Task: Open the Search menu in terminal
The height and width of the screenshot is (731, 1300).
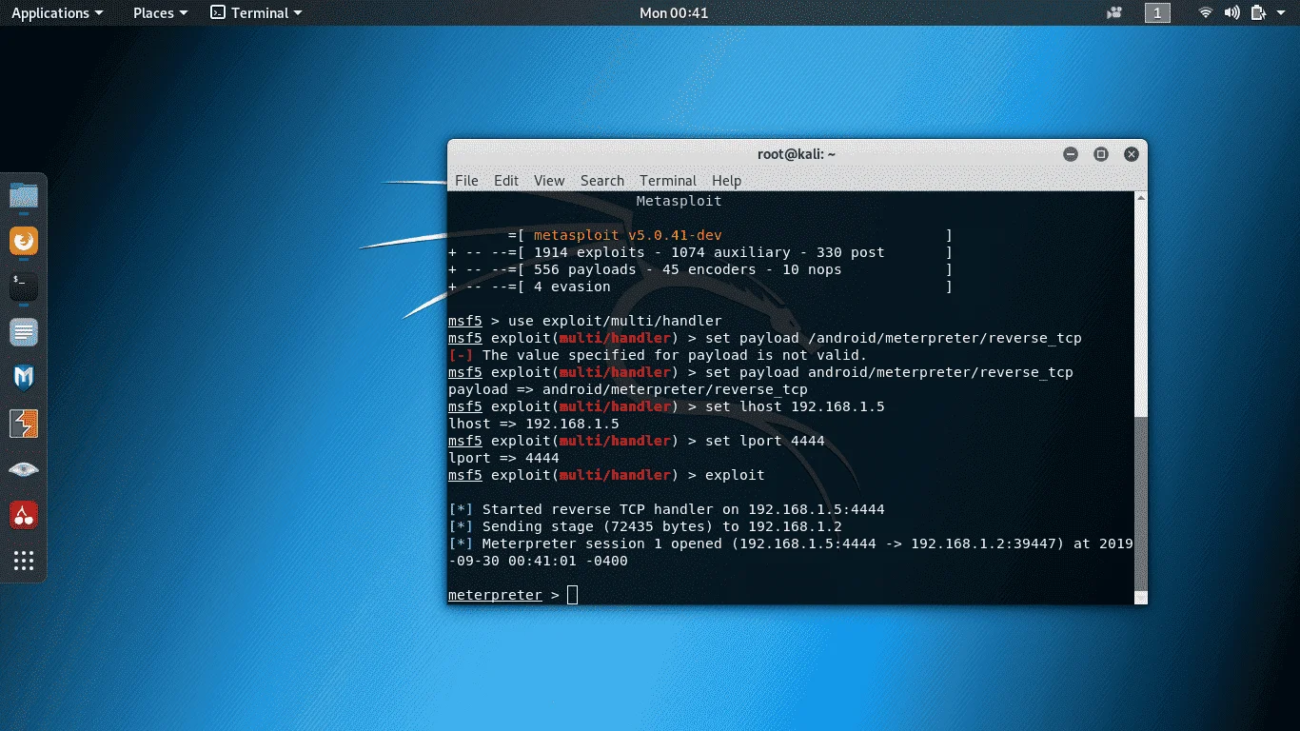Action: (602, 181)
